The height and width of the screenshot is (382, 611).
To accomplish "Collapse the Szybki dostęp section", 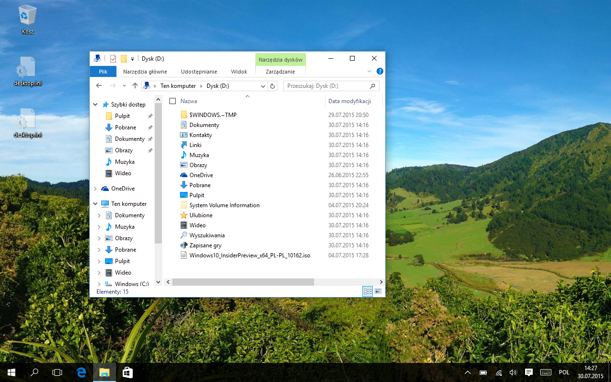I will pos(95,105).
